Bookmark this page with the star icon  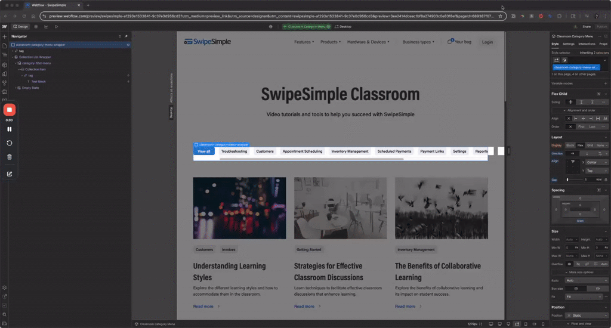(x=501, y=16)
